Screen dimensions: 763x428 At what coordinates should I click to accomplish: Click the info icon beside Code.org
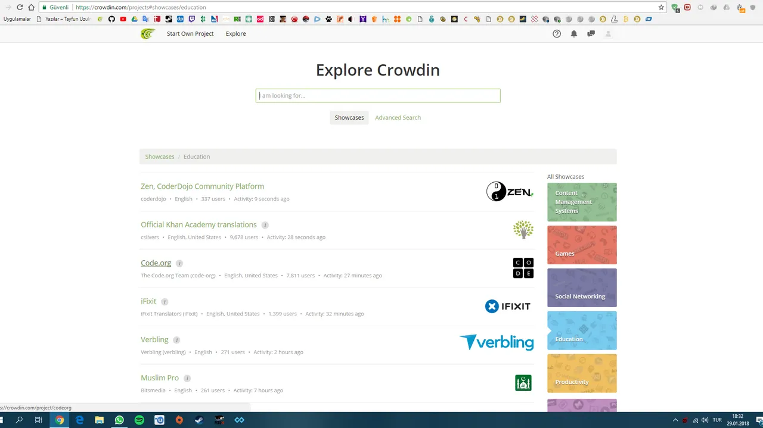tap(179, 263)
